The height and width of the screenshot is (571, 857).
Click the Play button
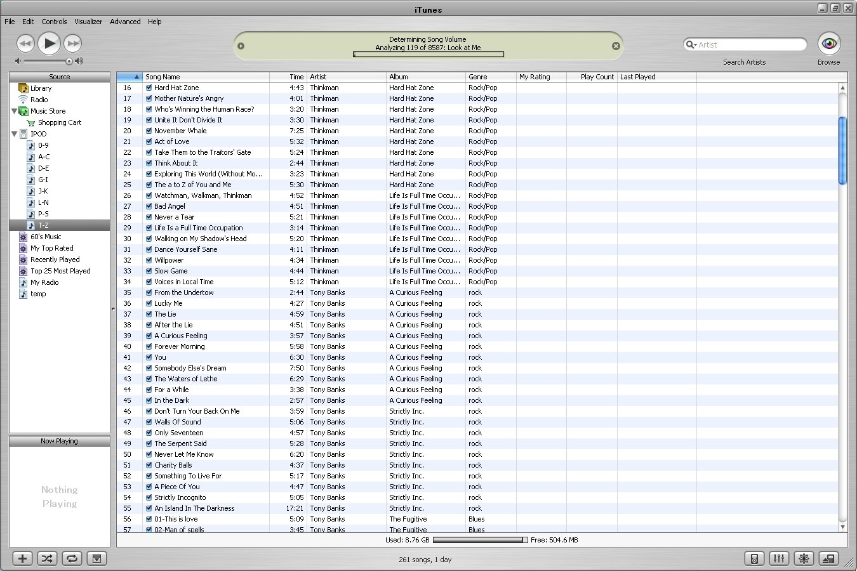pyautogui.click(x=49, y=43)
